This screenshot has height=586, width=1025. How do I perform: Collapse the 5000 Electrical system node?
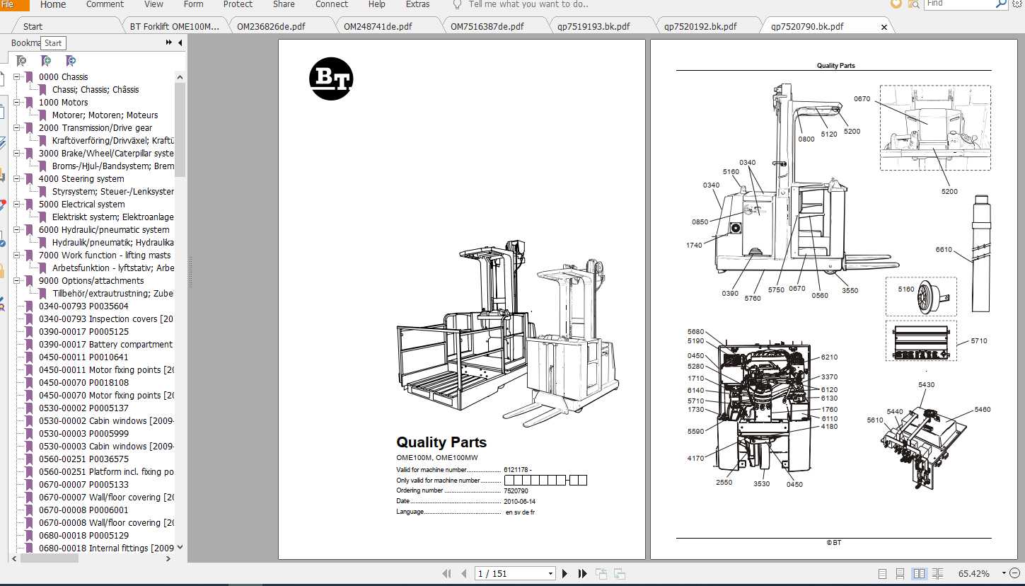click(x=17, y=204)
